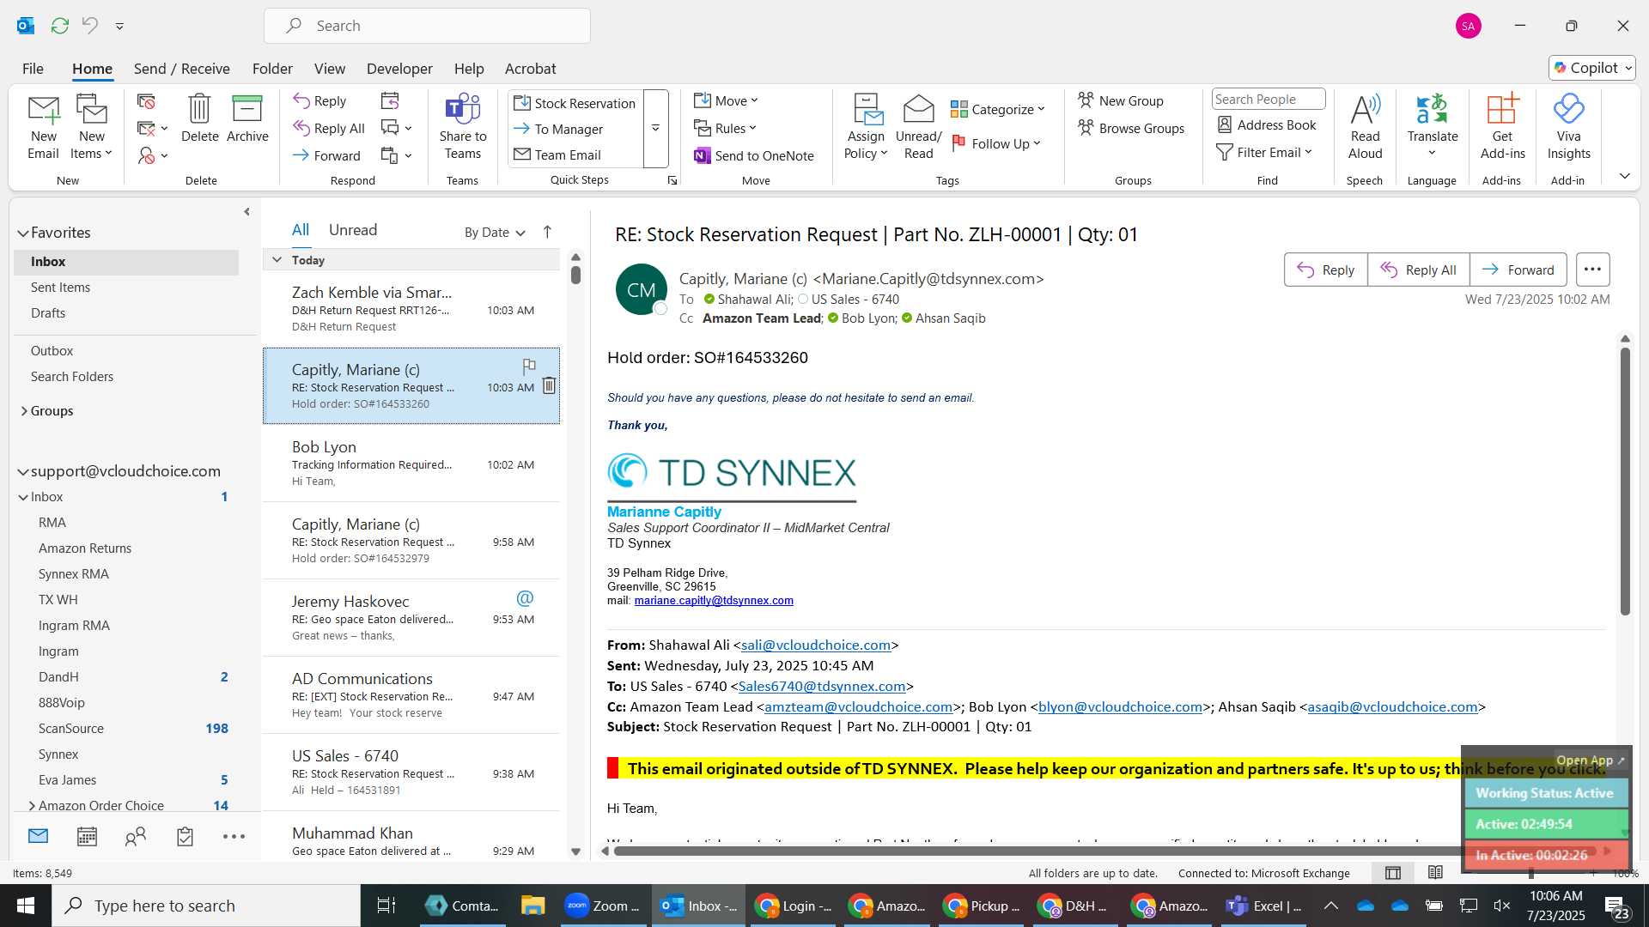The width and height of the screenshot is (1649, 927).
Task: Open more actions ellipsis in reading pane
Action: [1592, 270]
